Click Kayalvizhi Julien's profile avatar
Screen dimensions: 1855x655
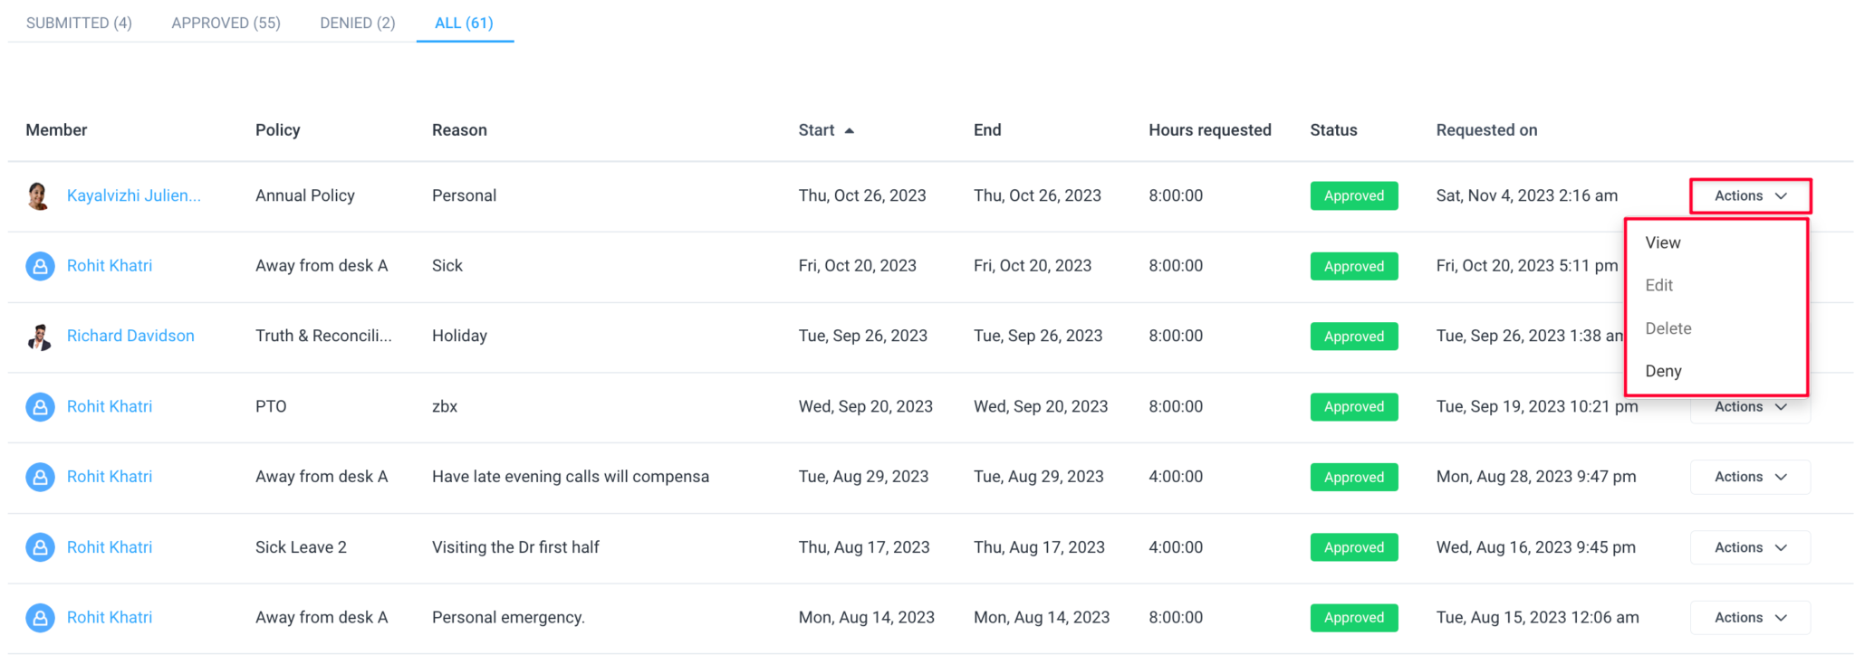click(38, 195)
